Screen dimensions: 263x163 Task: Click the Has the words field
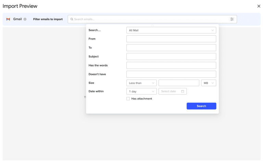point(171,65)
